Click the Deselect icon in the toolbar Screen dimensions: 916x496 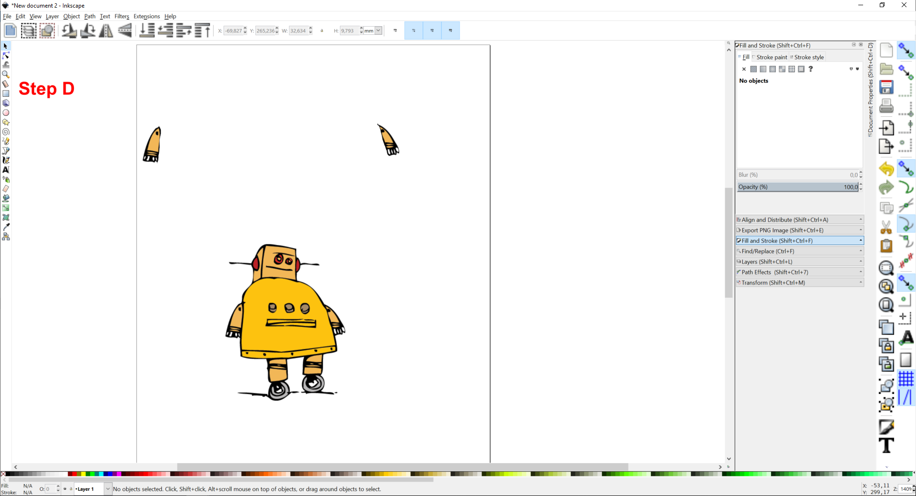[47, 30]
